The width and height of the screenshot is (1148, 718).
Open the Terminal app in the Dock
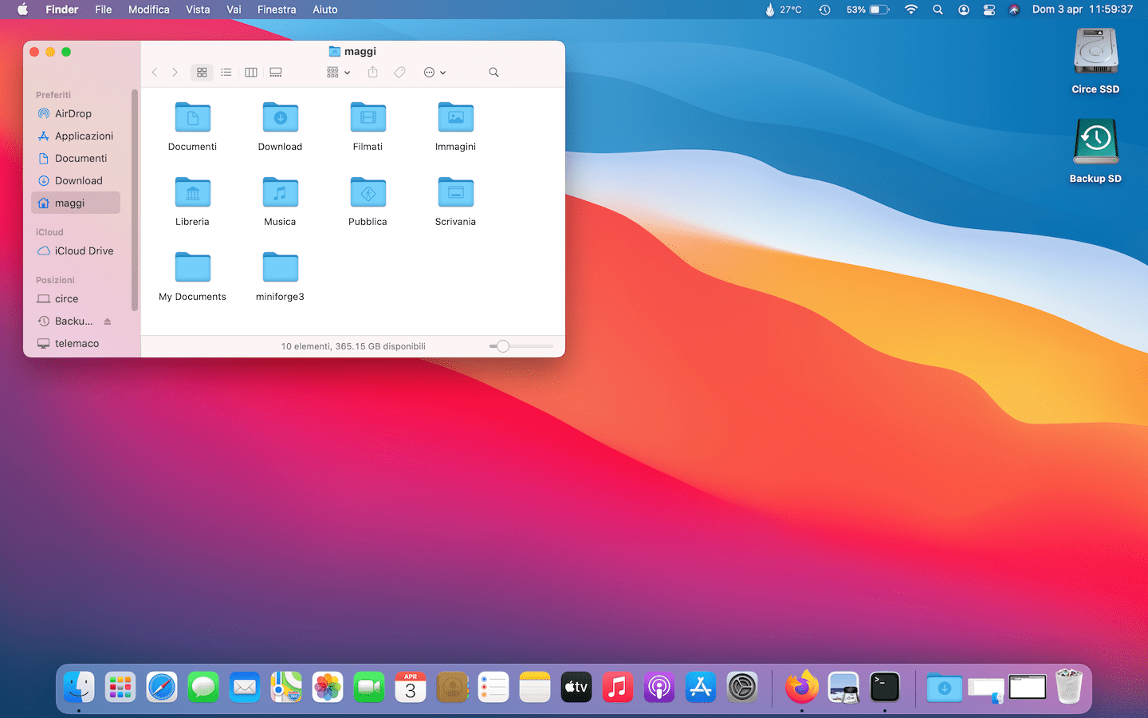tap(884, 687)
